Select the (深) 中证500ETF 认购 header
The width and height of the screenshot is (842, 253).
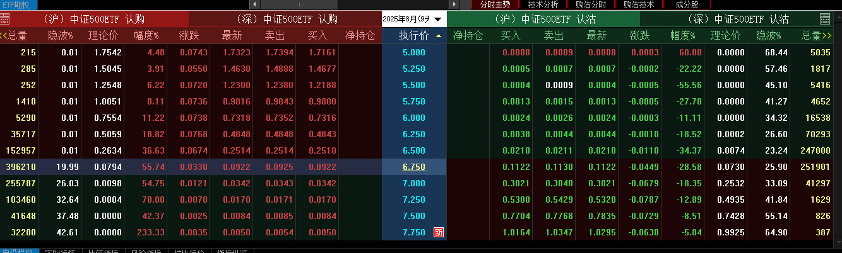tap(287, 20)
